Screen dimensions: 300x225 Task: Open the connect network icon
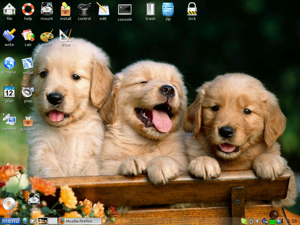(x=9, y=120)
